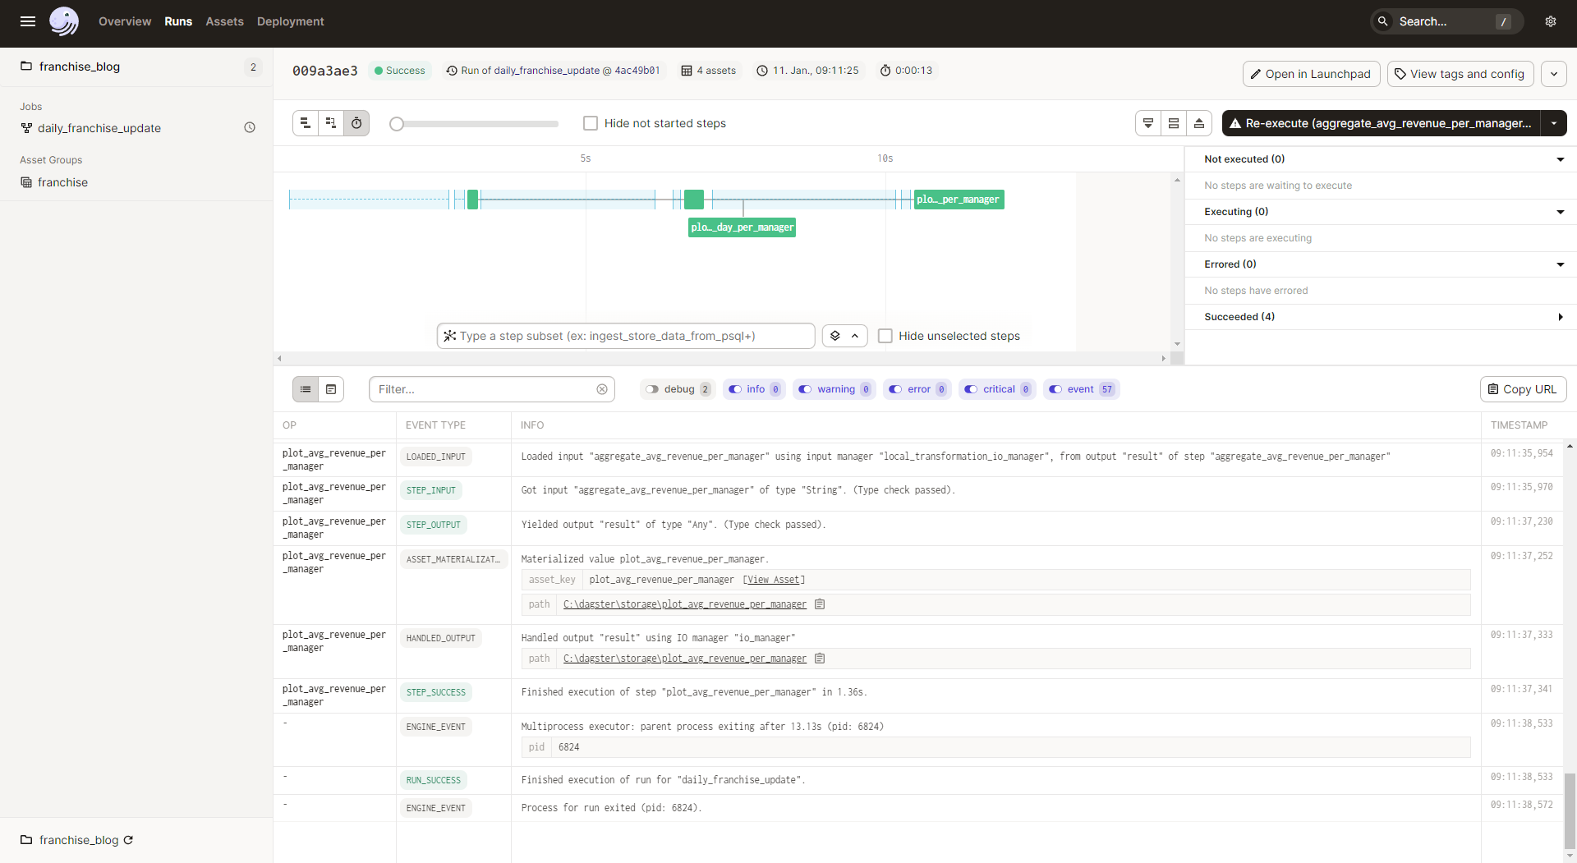The image size is (1577, 863).
Task: Switch to raw compute log view
Action: point(331,389)
